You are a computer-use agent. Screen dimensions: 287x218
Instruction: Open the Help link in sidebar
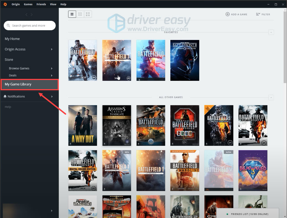(7, 107)
